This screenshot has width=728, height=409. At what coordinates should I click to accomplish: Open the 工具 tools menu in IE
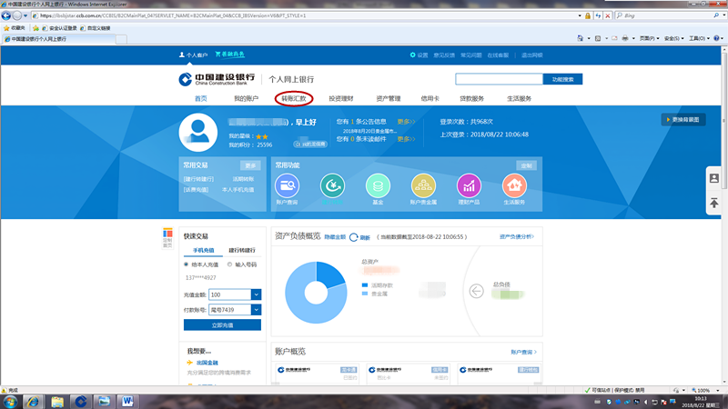click(x=698, y=39)
